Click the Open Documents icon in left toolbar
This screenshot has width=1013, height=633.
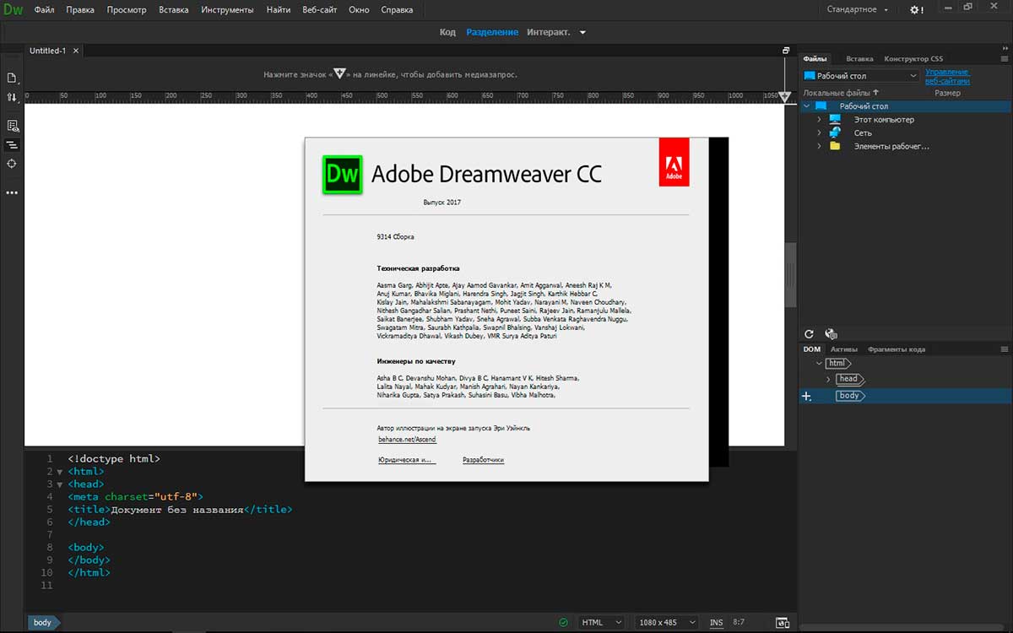click(12, 78)
